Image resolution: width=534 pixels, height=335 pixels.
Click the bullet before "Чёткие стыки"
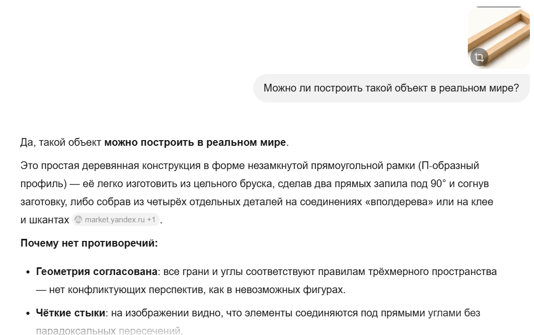[x=28, y=313]
